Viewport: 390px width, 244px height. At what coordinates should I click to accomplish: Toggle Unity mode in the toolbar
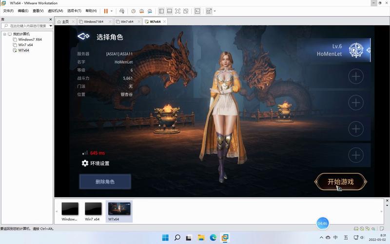[x=186, y=11]
